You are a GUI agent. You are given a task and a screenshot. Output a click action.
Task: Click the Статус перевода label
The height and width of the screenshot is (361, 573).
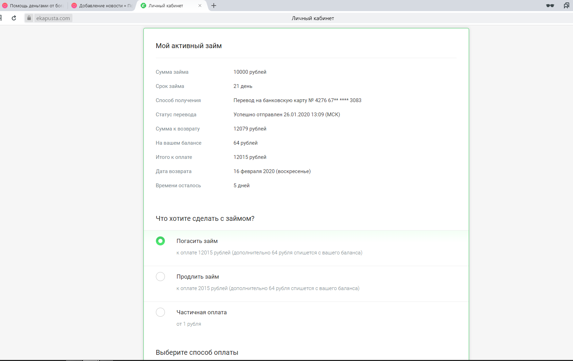coord(176,115)
